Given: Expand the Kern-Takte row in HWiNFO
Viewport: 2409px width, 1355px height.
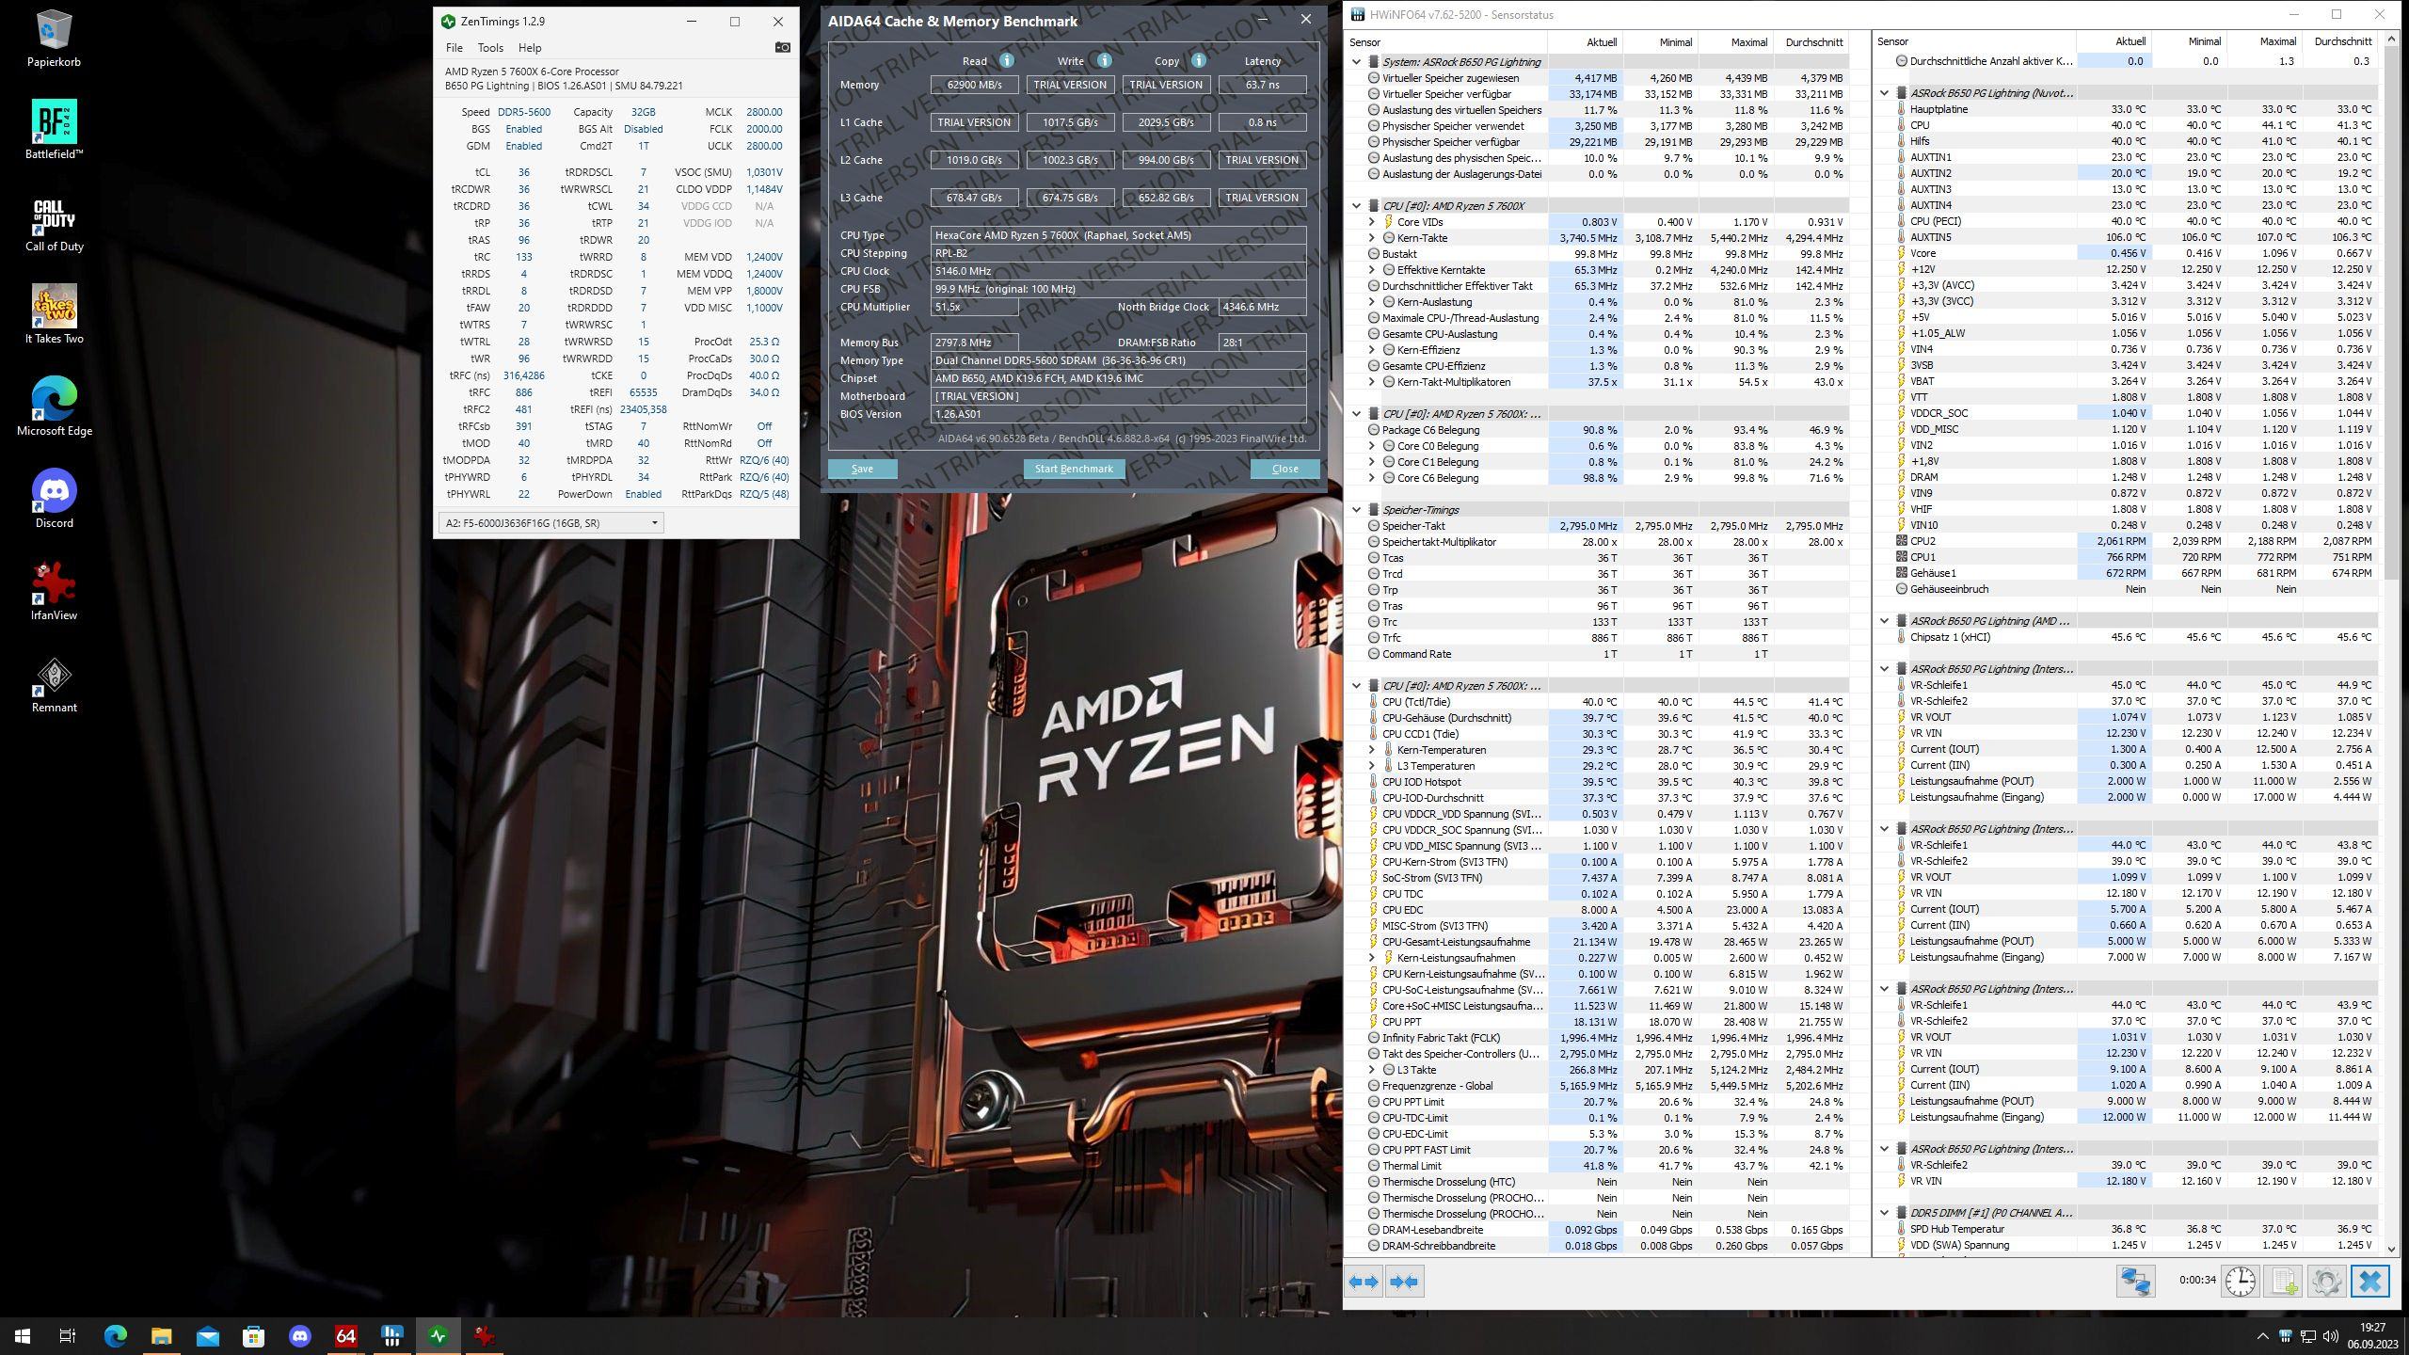Looking at the screenshot, I should pyautogui.click(x=1371, y=238).
